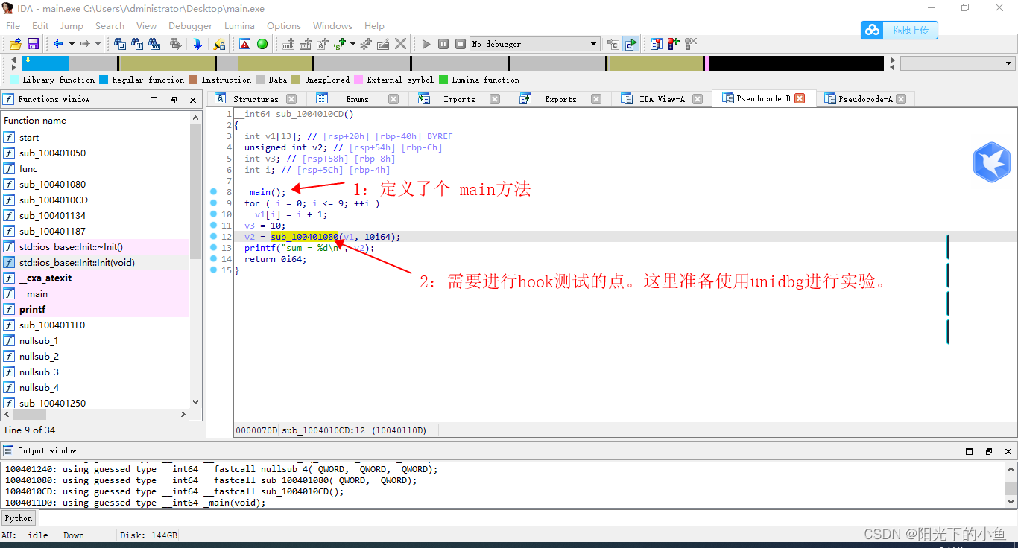This screenshot has width=1018, height=548.
Task: Click the attach to process icon
Action: pos(611,44)
